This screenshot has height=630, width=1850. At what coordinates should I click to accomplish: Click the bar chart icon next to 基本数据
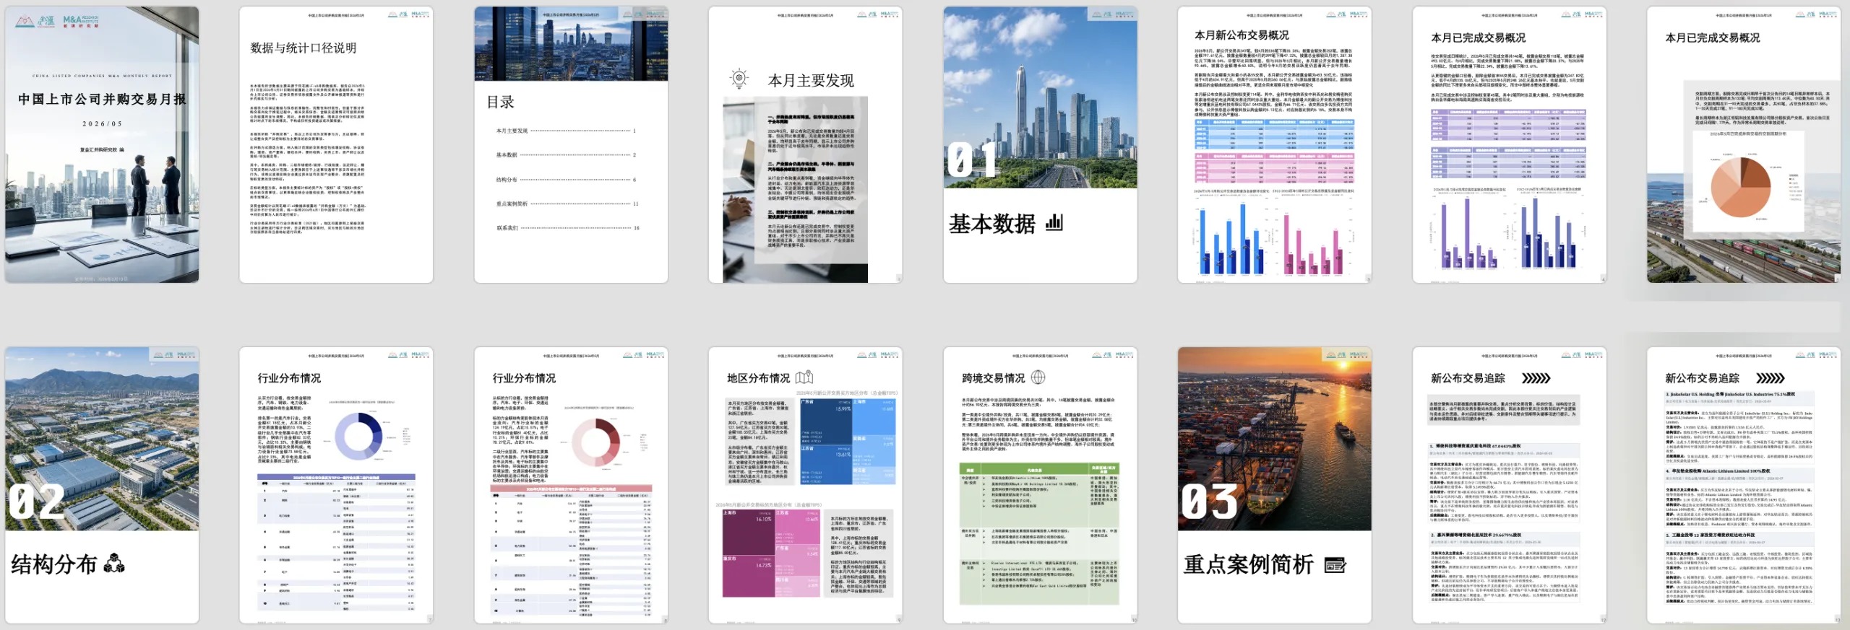coord(1054,222)
